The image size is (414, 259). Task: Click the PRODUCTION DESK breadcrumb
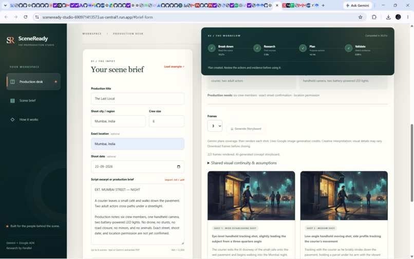pyautogui.click(x=128, y=33)
